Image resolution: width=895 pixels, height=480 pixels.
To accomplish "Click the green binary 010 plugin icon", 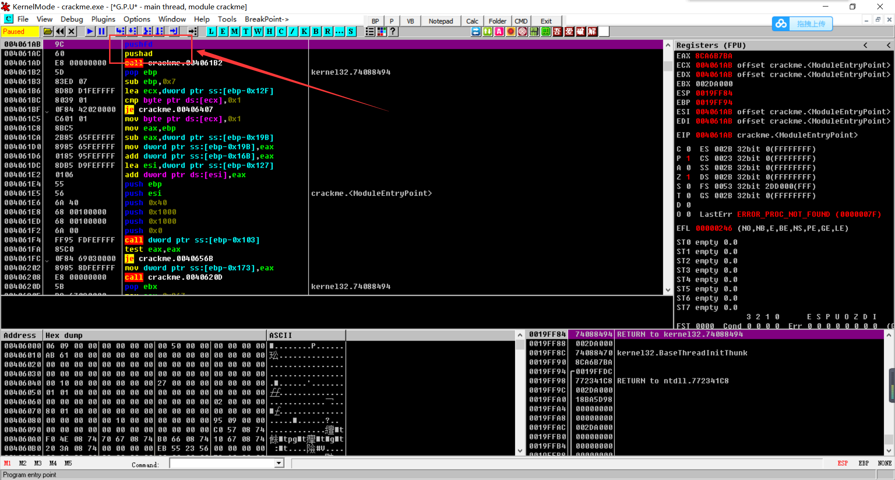I will tap(534, 31).
